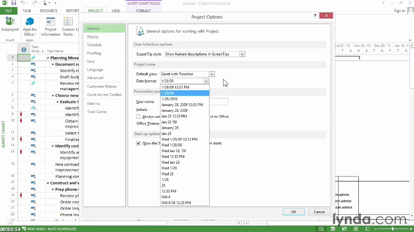The height and width of the screenshot is (232, 414).
Task: Click the overallocation indicator on row 9
Action: (21, 114)
